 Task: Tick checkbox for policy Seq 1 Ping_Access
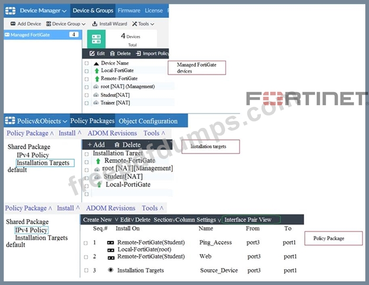[85, 243]
